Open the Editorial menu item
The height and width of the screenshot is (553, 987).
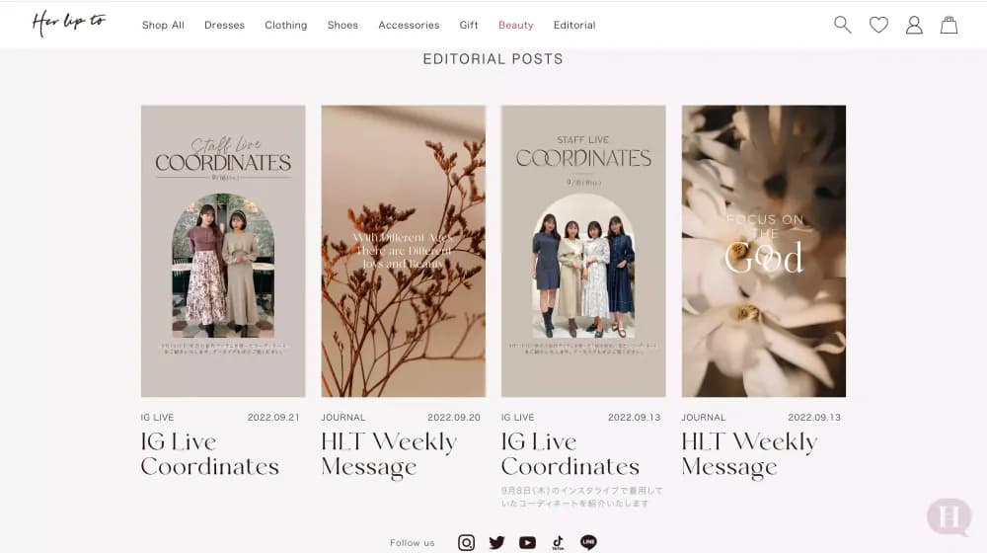pos(574,26)
